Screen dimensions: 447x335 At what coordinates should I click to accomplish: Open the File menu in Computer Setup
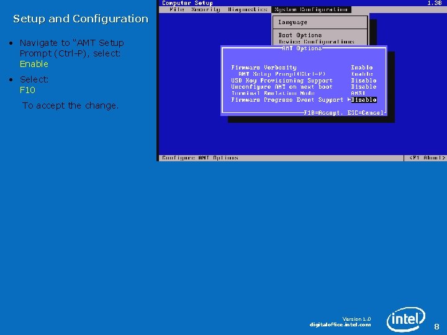click(177, 9)
